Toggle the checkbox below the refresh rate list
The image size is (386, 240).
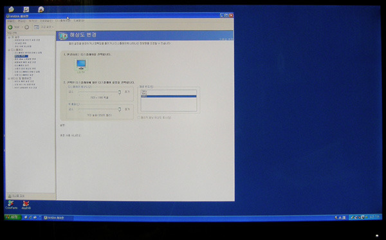click(138, 118)
